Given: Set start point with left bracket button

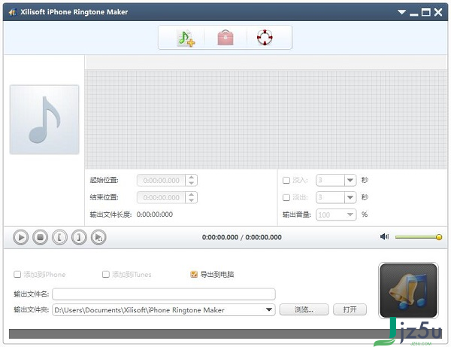Looking at the screenshot, I should 59,237.
